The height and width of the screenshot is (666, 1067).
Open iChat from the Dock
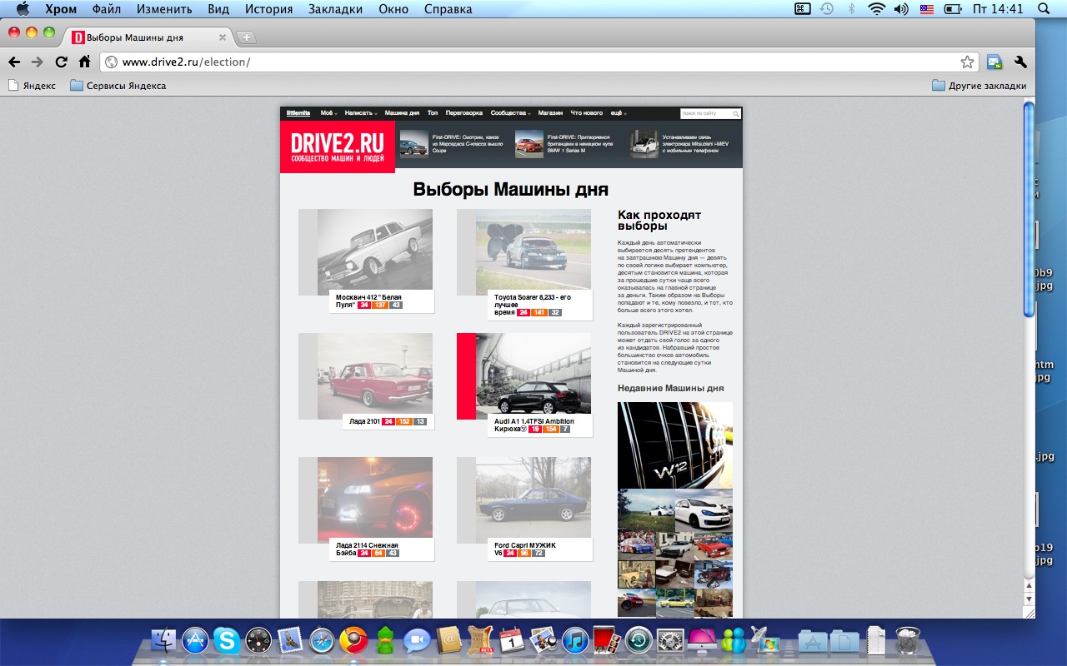(417, 639)
